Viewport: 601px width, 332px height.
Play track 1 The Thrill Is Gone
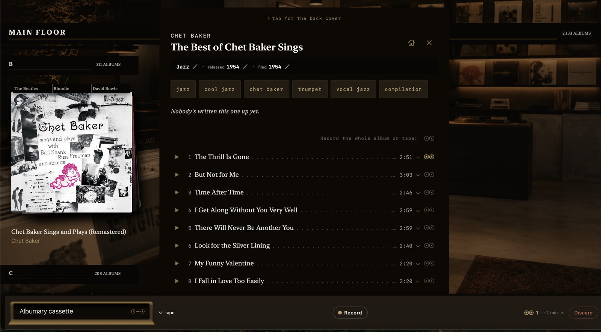(x=177, y=157)
